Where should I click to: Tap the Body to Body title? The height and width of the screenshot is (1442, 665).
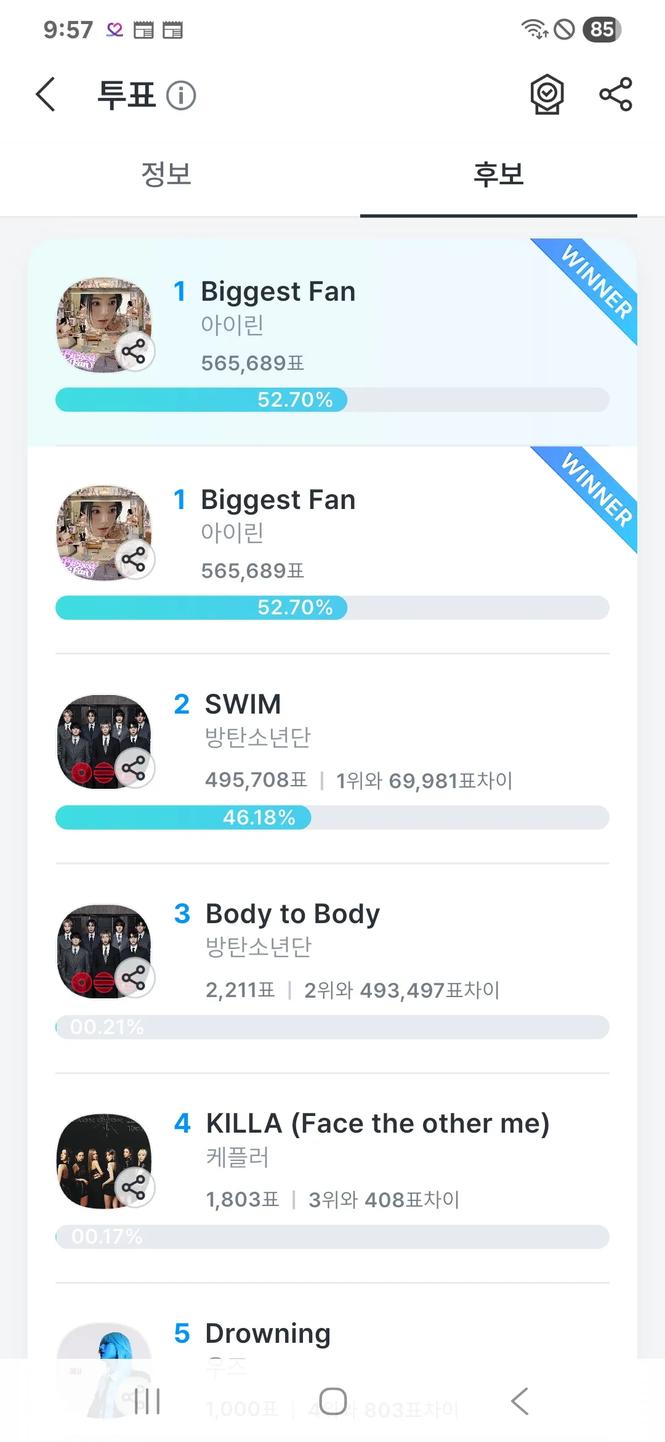click(x=292, y=914)
